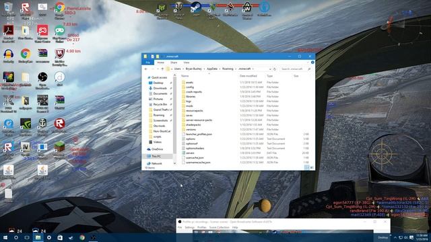Launch the Steam shortcut on the desktop
Viewport: 431px width, 242px height.
click(x=195, y=8)
